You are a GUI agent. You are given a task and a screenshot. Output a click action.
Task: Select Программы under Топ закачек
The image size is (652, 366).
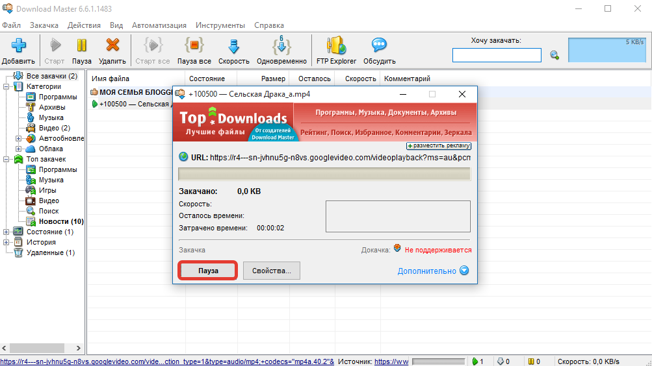pos(58,169)
